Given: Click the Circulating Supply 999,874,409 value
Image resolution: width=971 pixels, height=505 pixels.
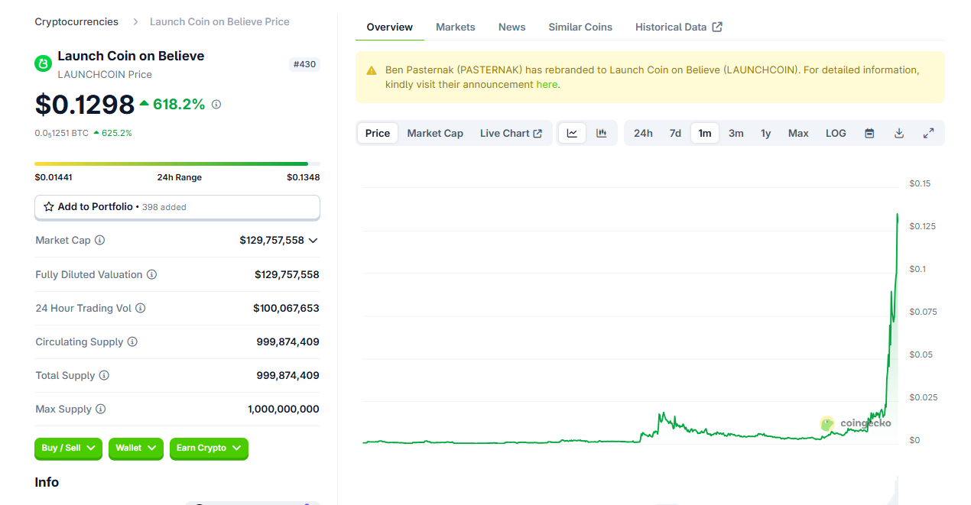Looking at the screenshot, I should (288, 342).
